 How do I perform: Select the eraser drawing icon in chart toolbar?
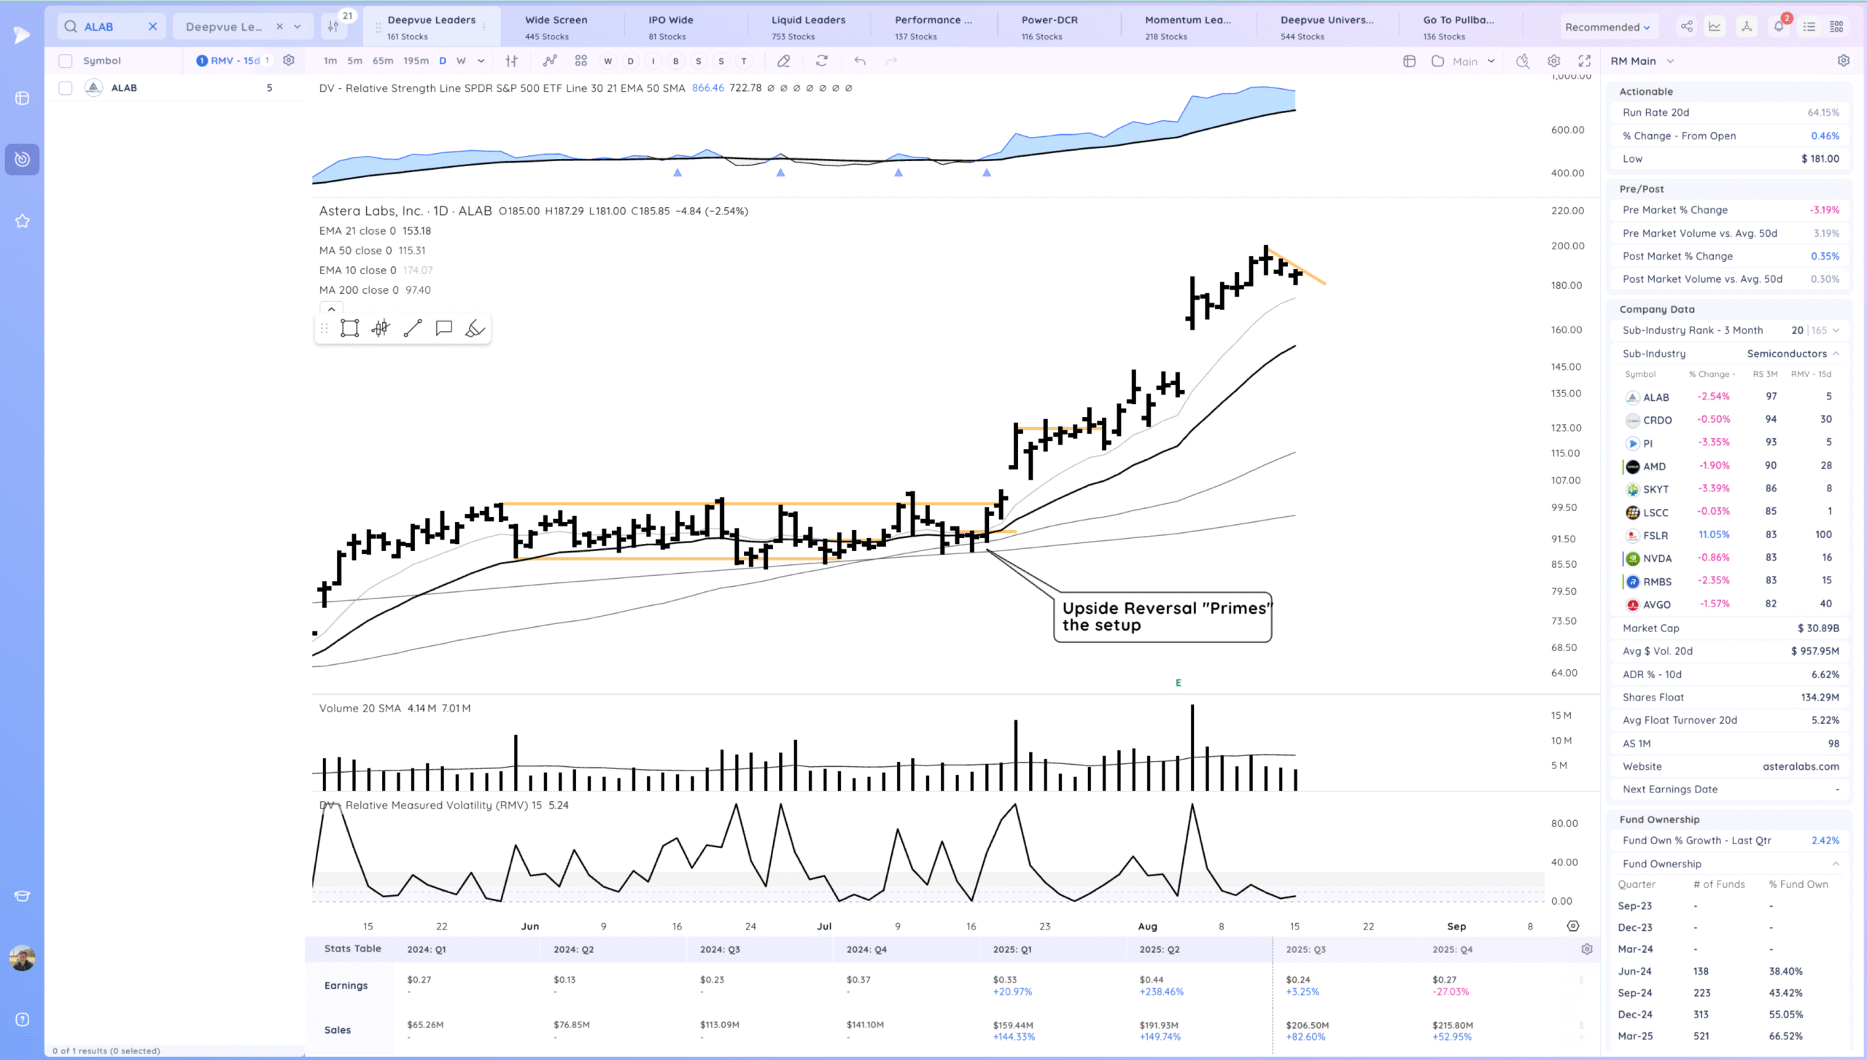783,61
